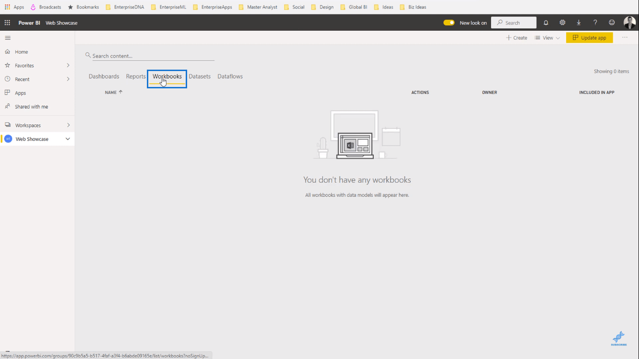Open the Master Analyst bookmark folder
The image size is (639, 359).
point(258,7)
